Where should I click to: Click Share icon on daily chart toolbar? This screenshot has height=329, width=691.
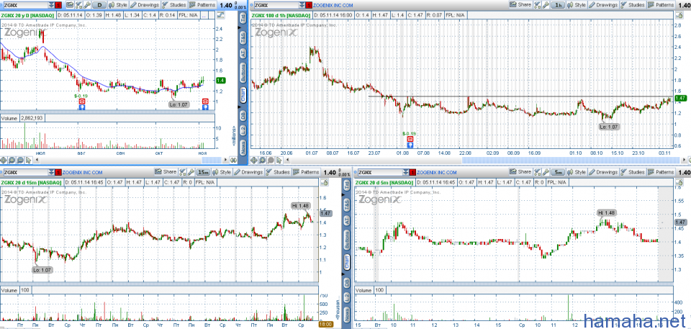click(x=70, y=5)
